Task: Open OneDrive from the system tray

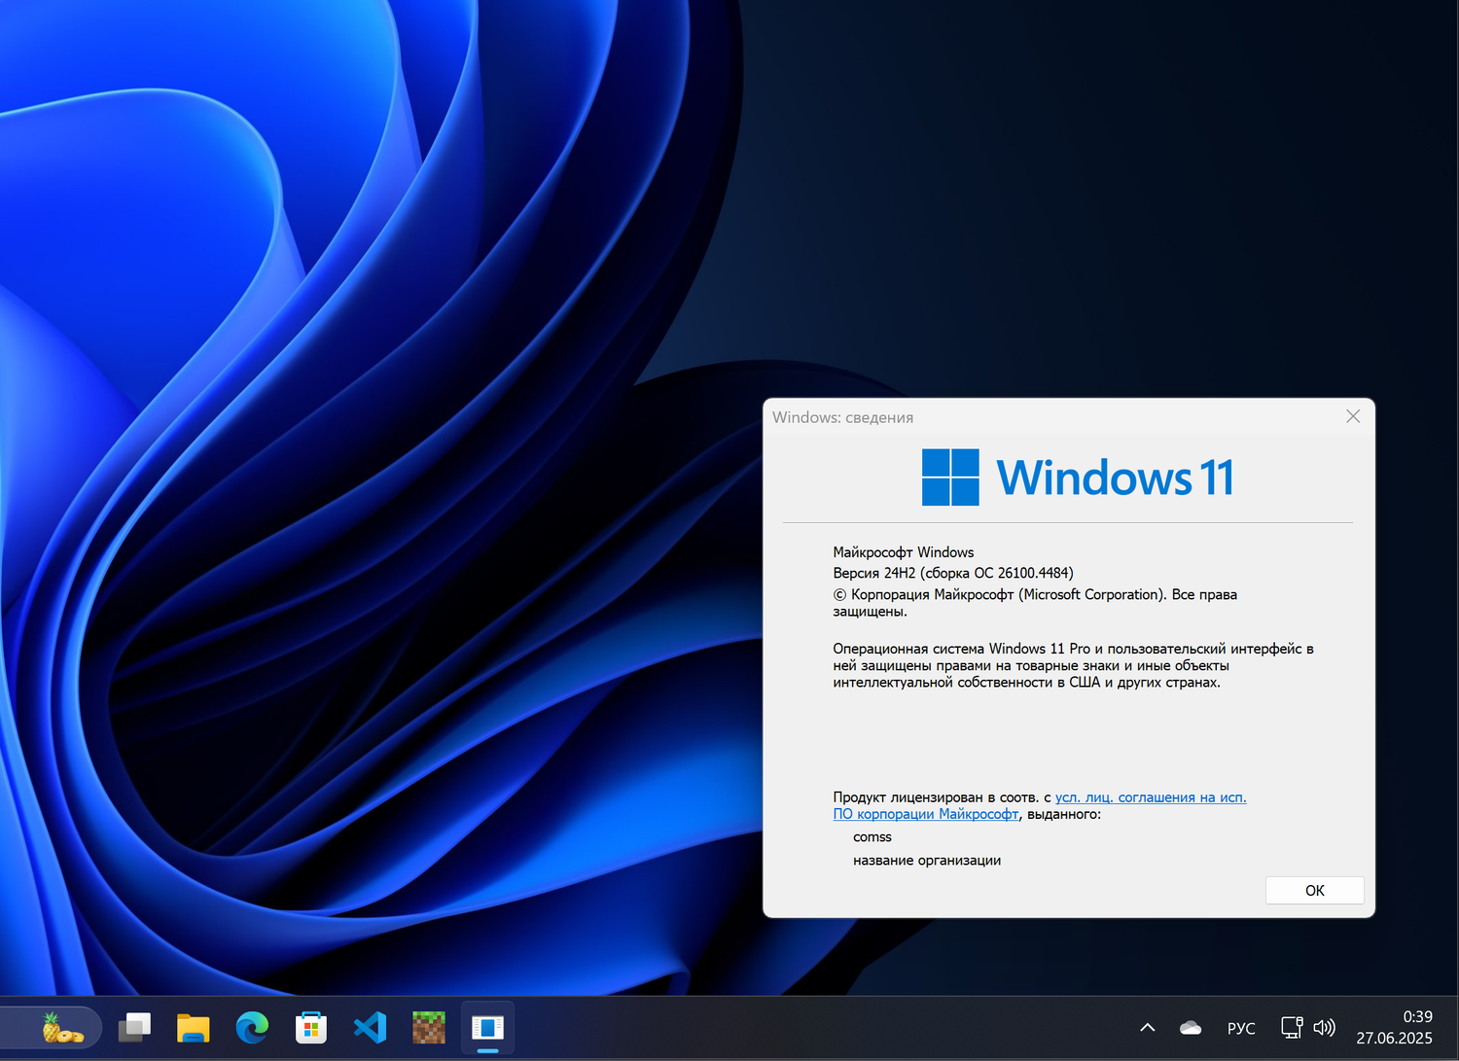Action: (1190, 1027)
